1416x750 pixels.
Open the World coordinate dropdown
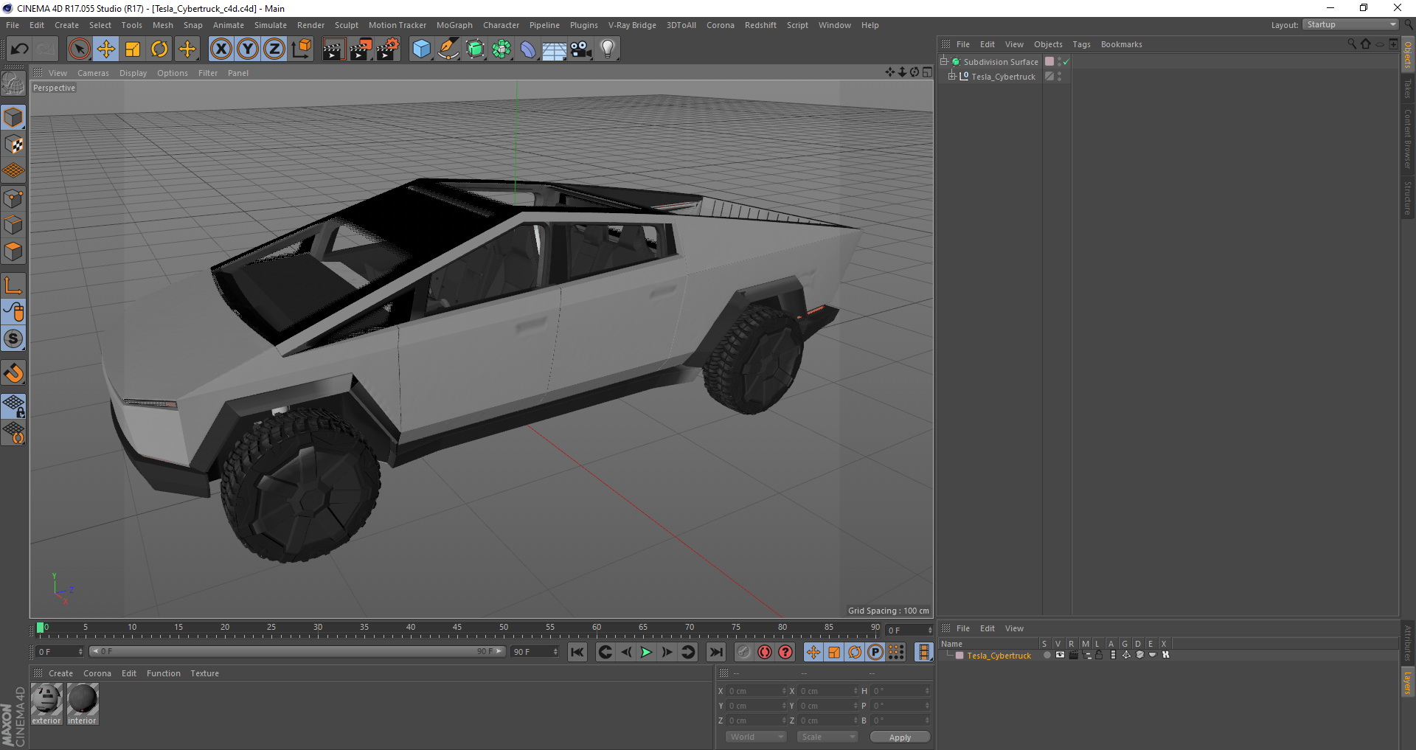click(756, 737)
